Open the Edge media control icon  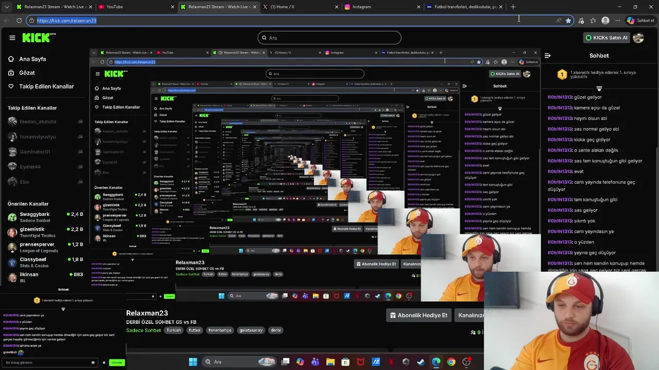pos(581,21)
